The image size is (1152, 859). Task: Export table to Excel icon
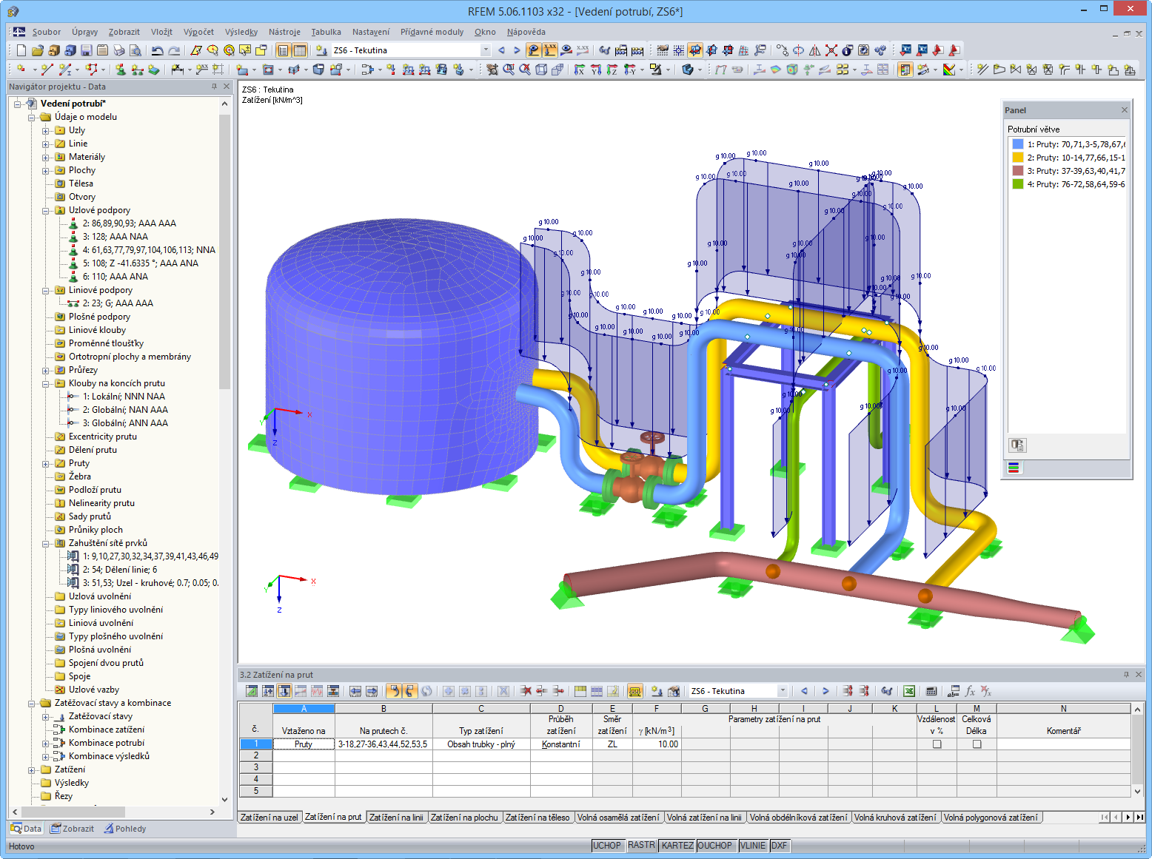tap(909, 691)
